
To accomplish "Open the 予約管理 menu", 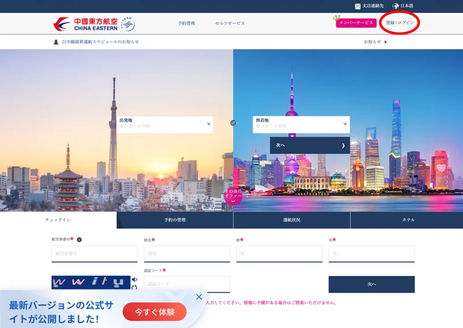I will click(186, 23).
